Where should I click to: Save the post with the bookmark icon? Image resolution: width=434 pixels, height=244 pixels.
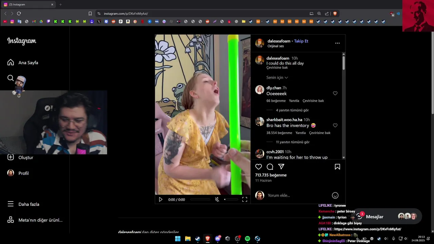coord(337,167)
